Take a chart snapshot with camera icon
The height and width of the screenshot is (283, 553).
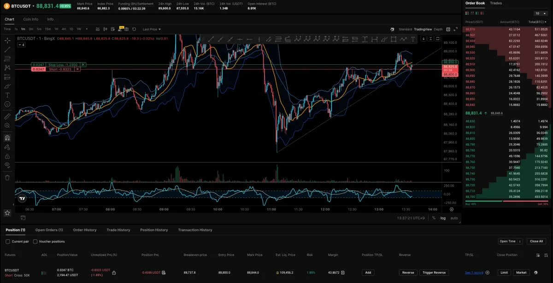pos(126,29)
